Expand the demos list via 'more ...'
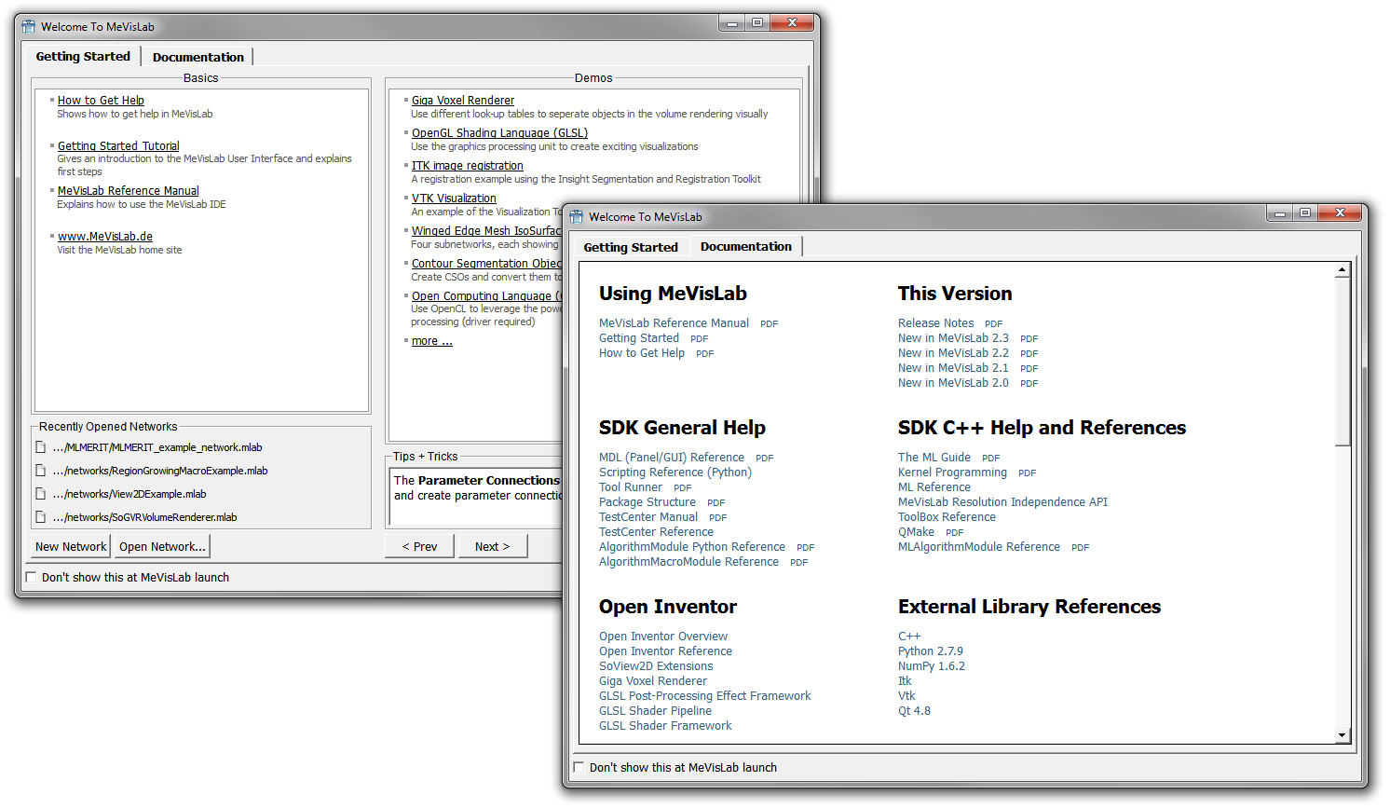This screenshot has height=808, width=1390. [431, 341]
